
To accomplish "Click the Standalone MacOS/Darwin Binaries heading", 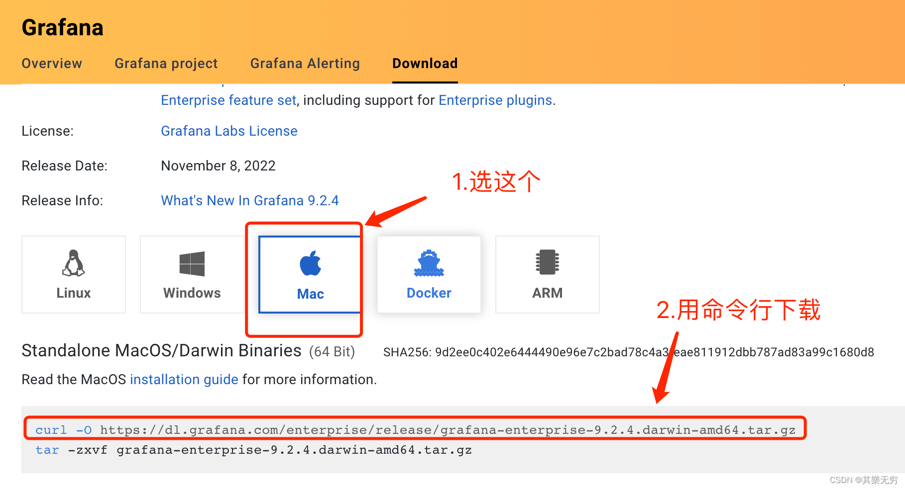I will (162, 351).
